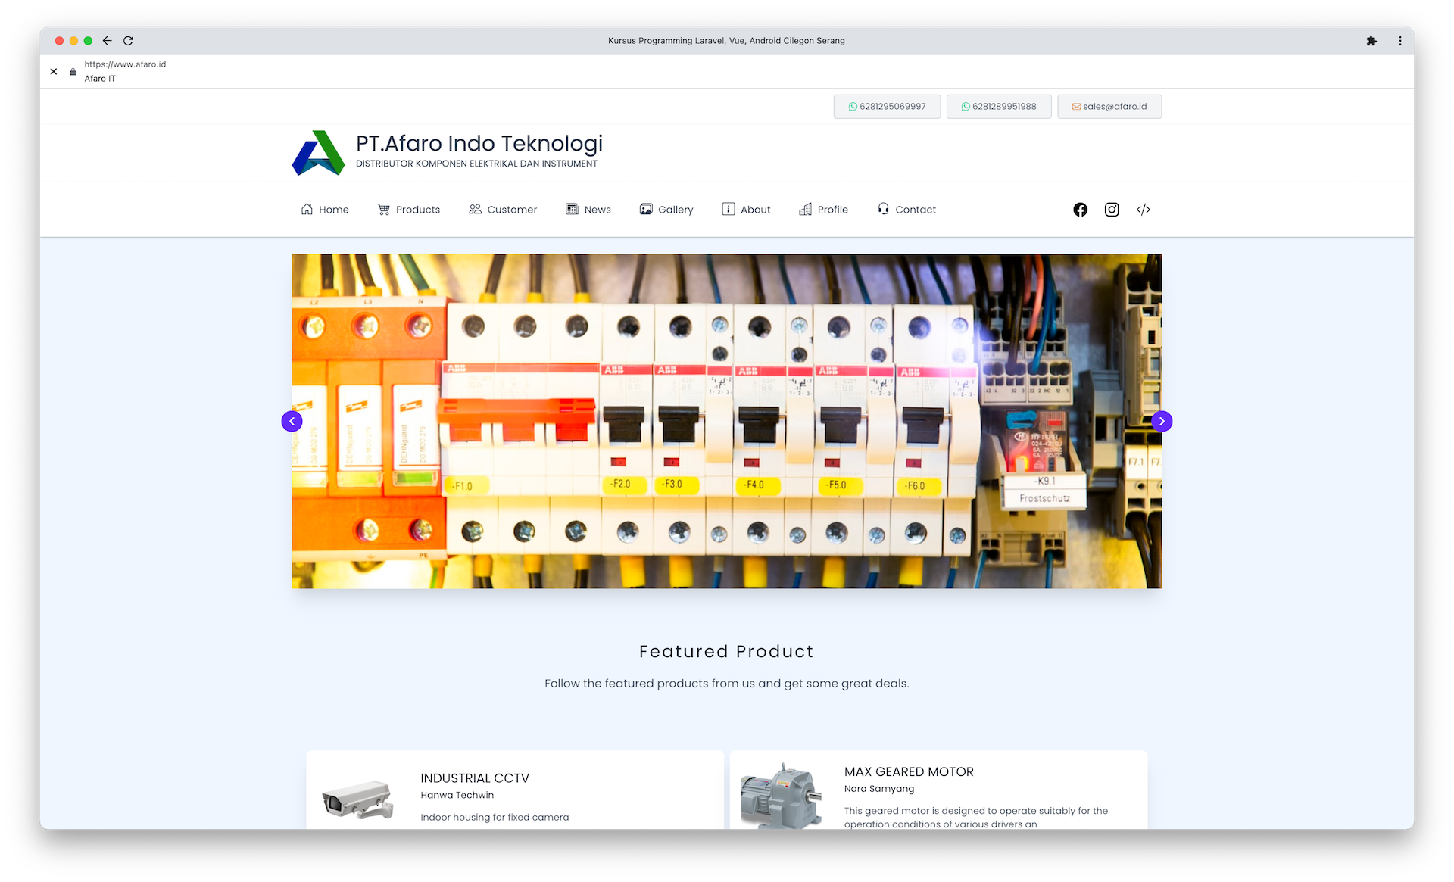Click the Contact headset icon
The image size is (1454, 882).
pyautogui.click(x=882, y=209)
